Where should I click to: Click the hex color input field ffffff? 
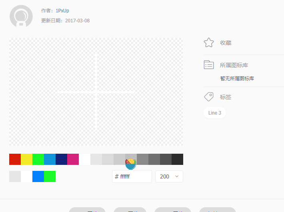coord(132,176)
